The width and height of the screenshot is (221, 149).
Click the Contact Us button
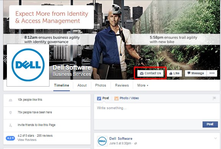pyautogui.click(x=150, y=73)
